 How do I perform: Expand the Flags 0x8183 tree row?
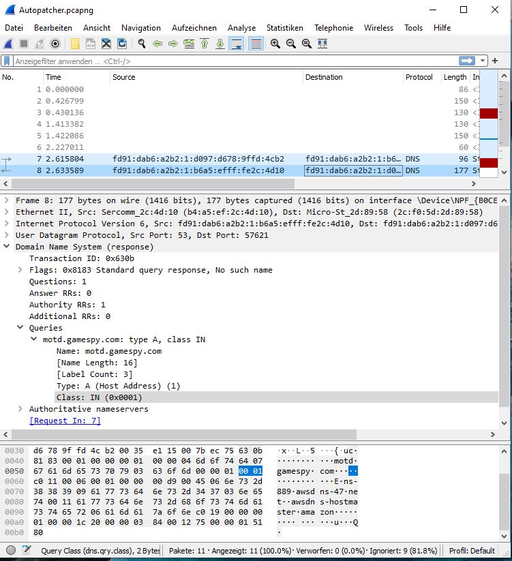tap(20, 270)
